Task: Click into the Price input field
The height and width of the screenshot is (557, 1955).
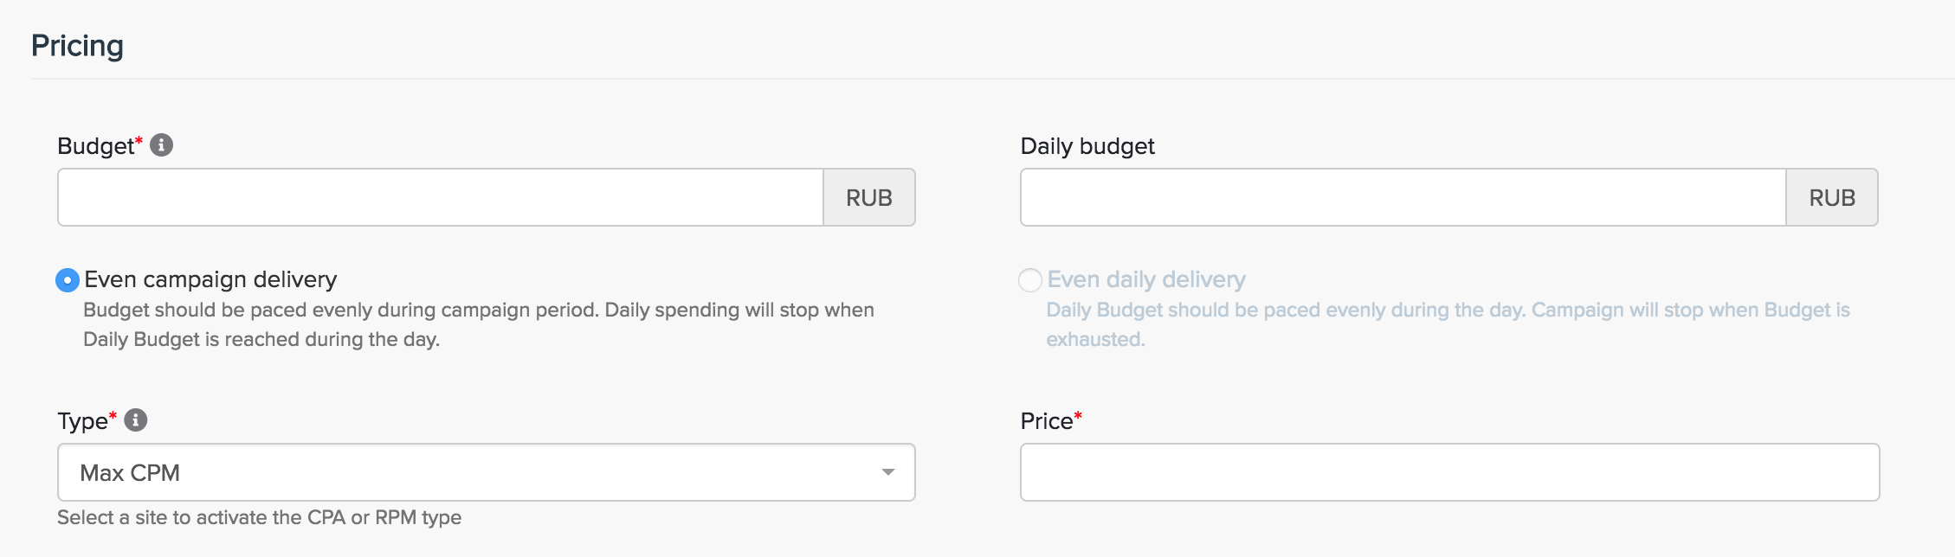Action: tap(1449, 472)
